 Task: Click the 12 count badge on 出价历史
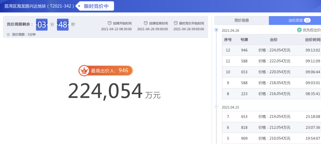click(x=307, y=20)
